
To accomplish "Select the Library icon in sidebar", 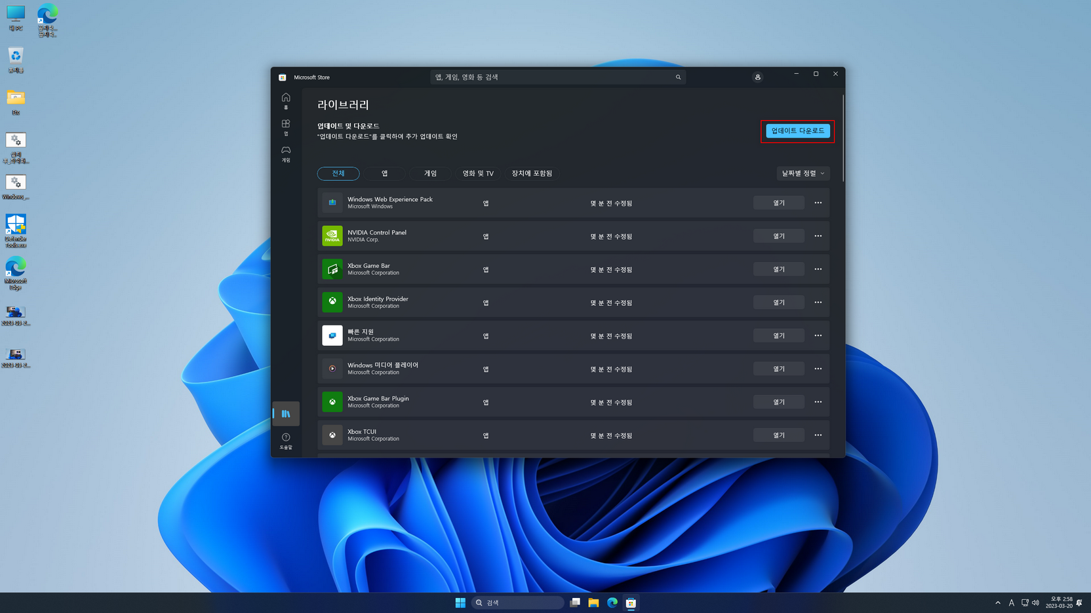I will 286,414.
